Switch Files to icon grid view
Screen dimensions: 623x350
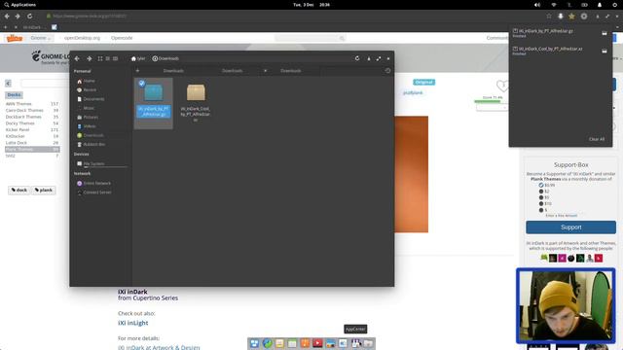[100, 58]
